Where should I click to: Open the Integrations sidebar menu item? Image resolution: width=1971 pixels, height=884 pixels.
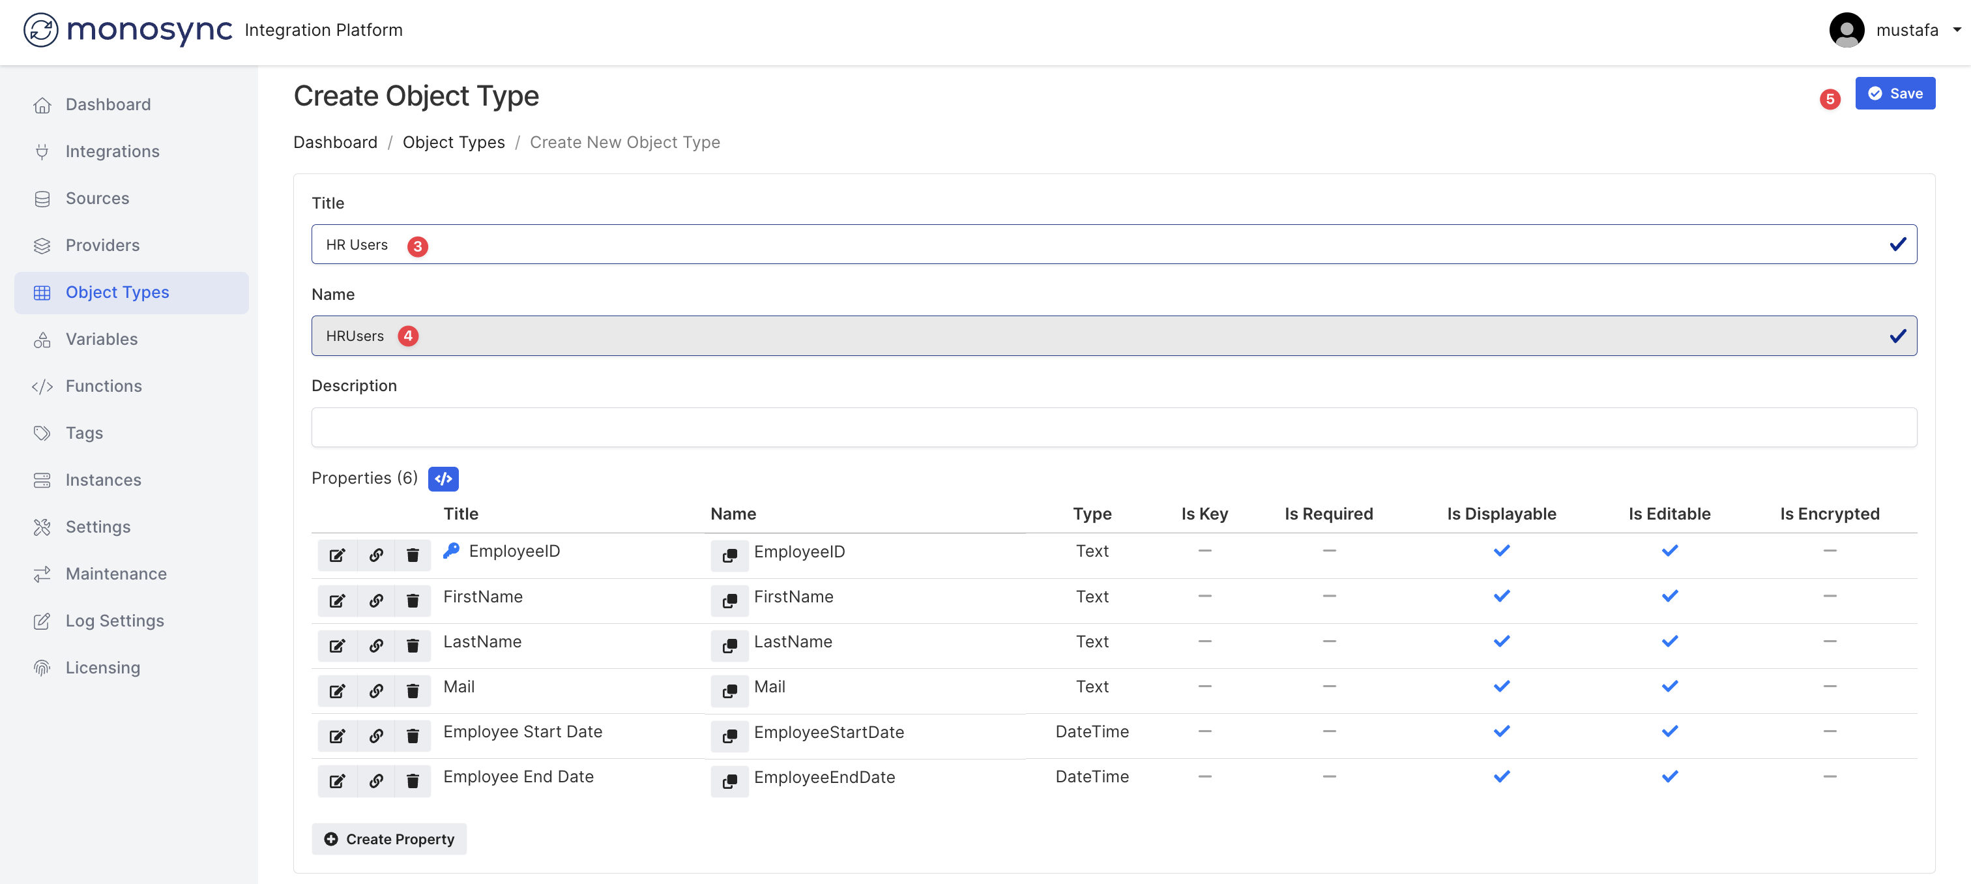coord(111,151)
